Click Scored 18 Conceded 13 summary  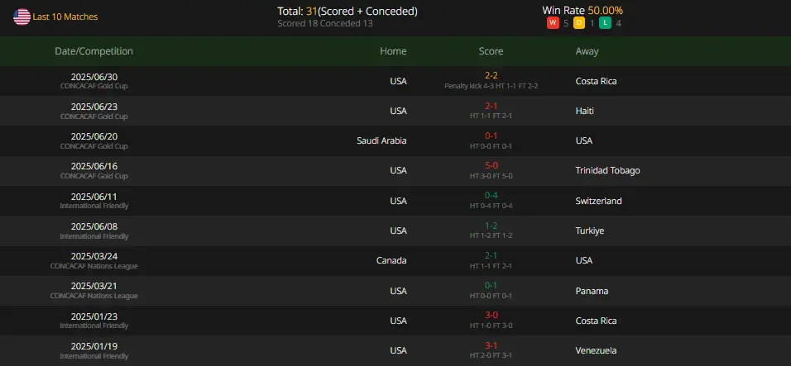325,23
